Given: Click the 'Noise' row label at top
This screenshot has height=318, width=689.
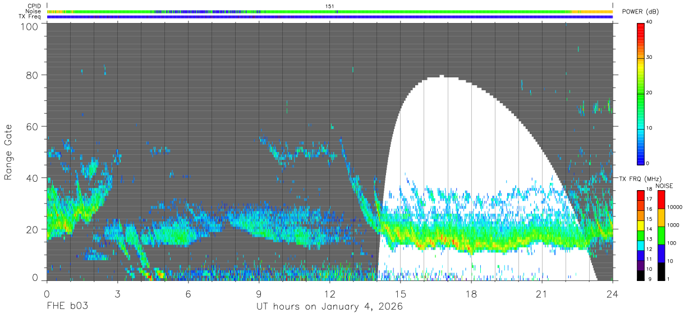Looking at the screenshot, I should [x=34, y=11].
